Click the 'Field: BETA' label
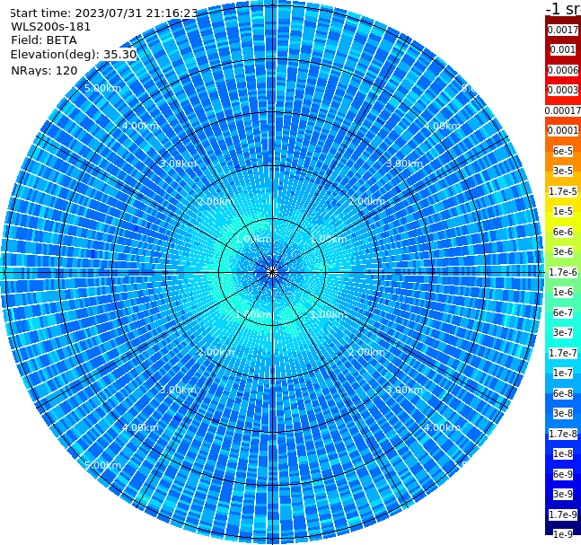The height and width of the screenshot is (545, 581). [x=44, y=40]
